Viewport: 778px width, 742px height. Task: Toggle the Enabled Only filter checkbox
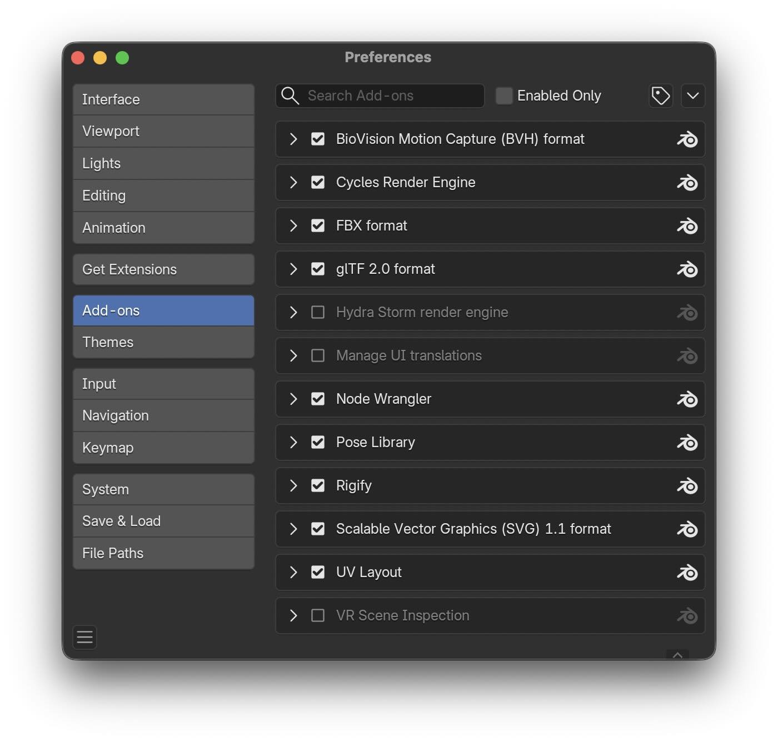click(x=503, y=96)
